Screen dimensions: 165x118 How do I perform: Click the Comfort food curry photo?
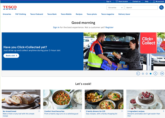pyautogui.click(x=62, y=99)
